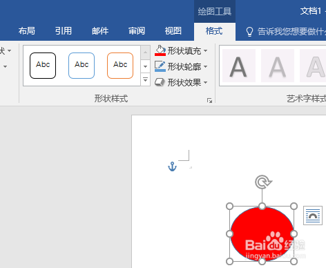Apply the black outline Abc shape style
The height and width of the screenshot is (268, 326).
pos(43,66)
